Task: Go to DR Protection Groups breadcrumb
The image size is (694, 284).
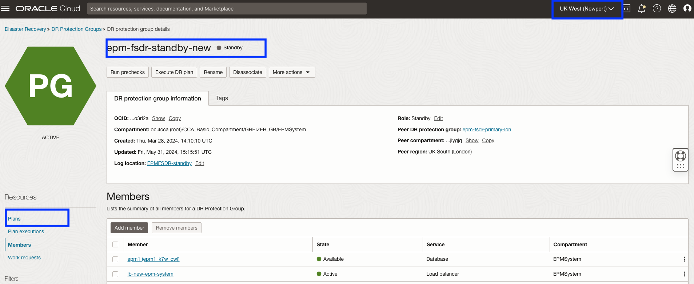Action: (76, 29)
